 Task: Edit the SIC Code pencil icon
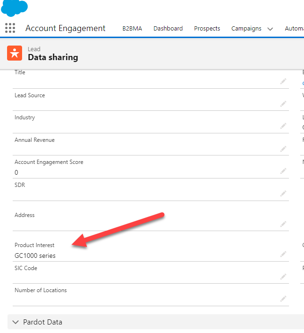coord(283,277)
